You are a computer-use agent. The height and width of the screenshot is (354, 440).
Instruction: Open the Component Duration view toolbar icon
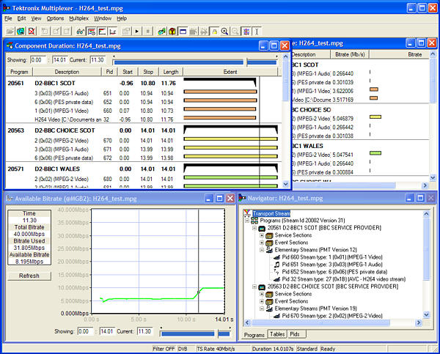[92, 31]
